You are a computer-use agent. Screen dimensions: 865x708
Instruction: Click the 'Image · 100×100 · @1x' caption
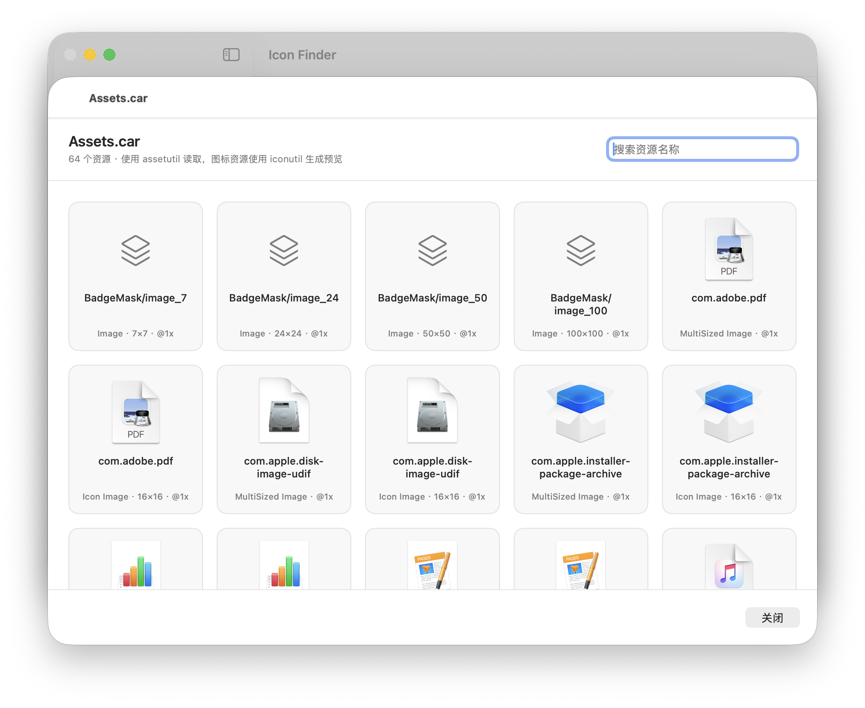580,334
